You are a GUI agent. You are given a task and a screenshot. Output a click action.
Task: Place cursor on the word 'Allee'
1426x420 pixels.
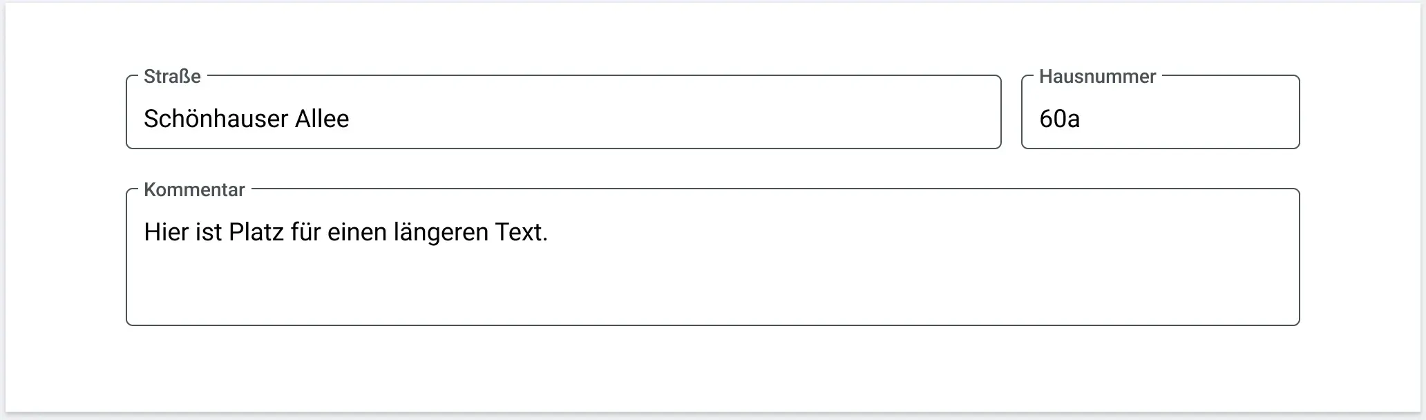tap(322, 119)
